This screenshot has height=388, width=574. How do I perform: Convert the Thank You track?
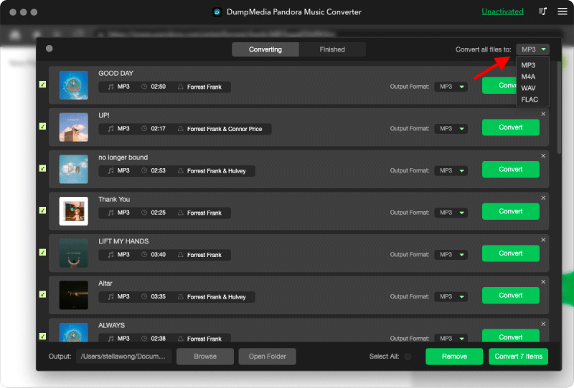click(511, 211)
